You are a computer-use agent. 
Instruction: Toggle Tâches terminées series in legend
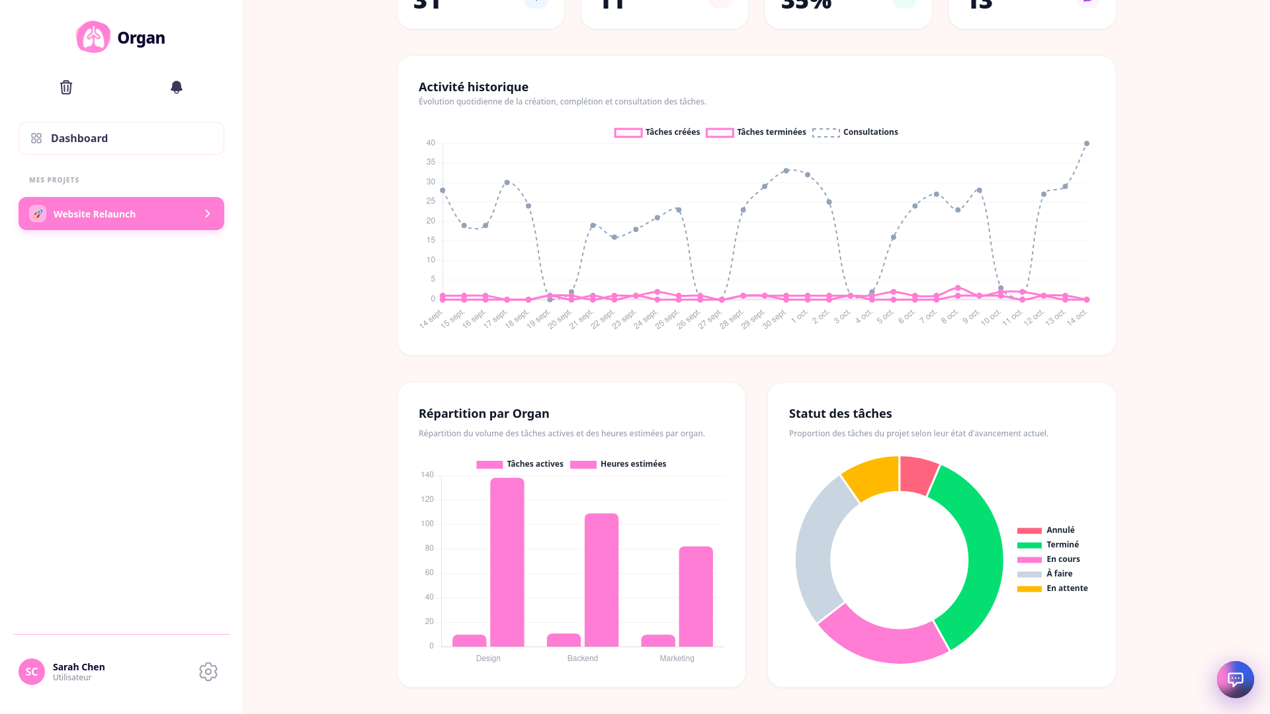(x=756, y=132)
